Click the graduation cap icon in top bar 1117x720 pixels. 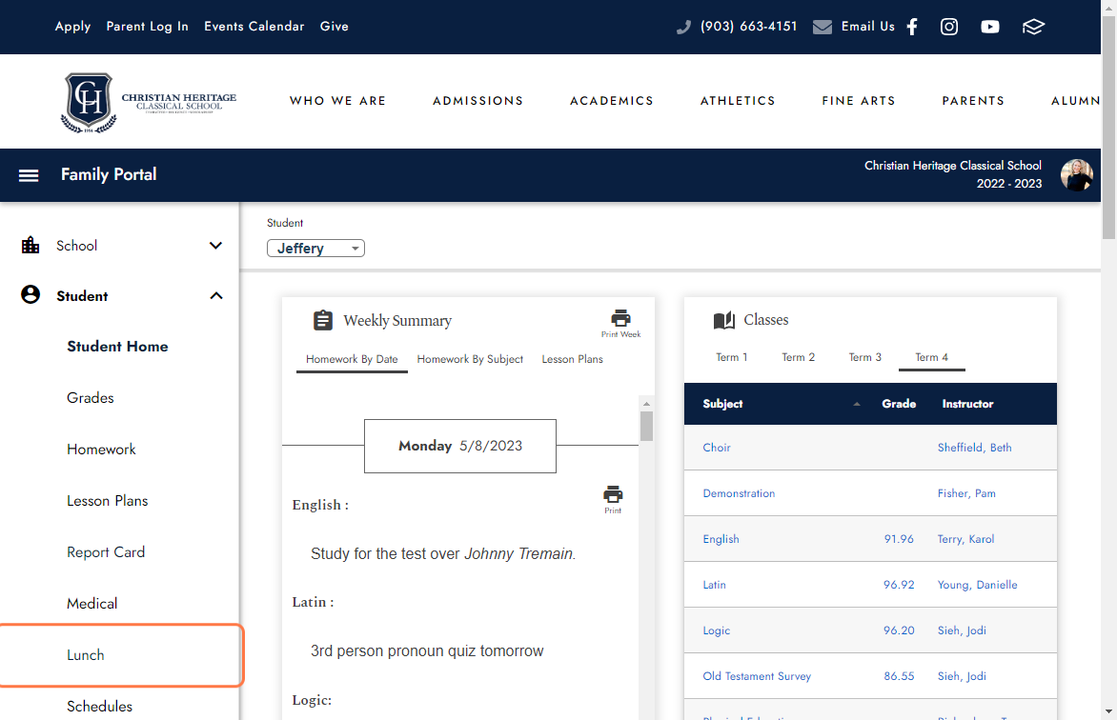(x=1033, y=27)
